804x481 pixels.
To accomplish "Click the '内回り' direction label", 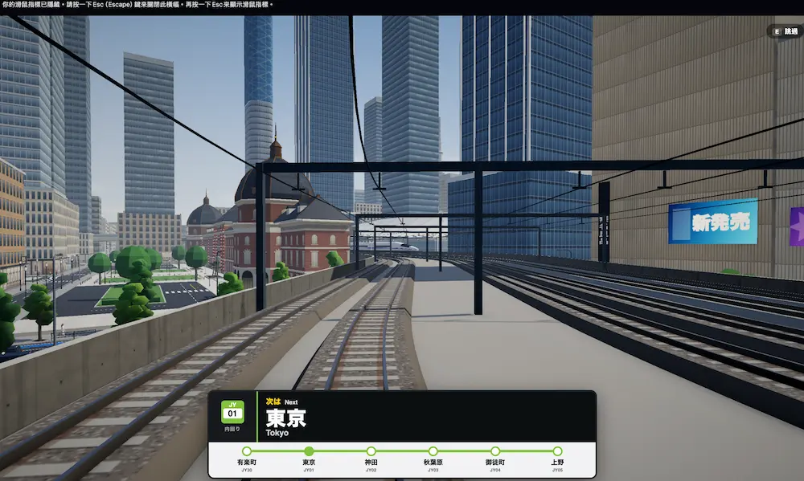I will 232,429.
